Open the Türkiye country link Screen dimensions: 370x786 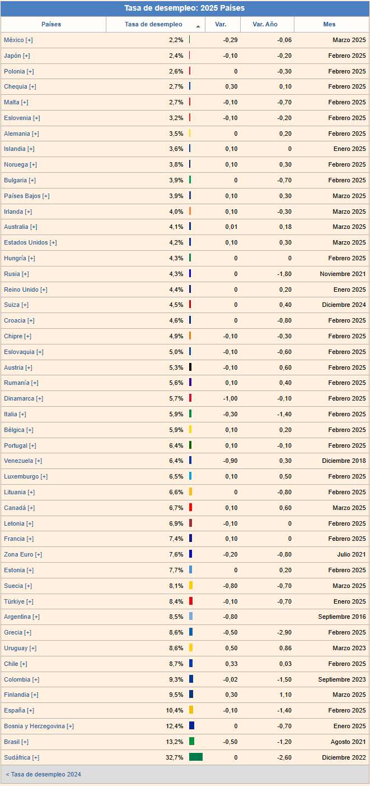click(x=14, y=601)
